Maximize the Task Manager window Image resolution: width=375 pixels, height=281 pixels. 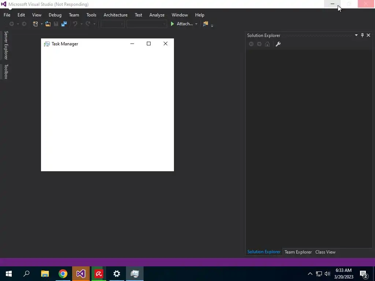[149, 44]
